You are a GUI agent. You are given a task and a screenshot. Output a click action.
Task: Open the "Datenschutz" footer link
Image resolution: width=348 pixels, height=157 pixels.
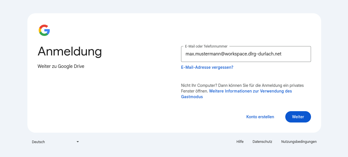tap(262, 142)
